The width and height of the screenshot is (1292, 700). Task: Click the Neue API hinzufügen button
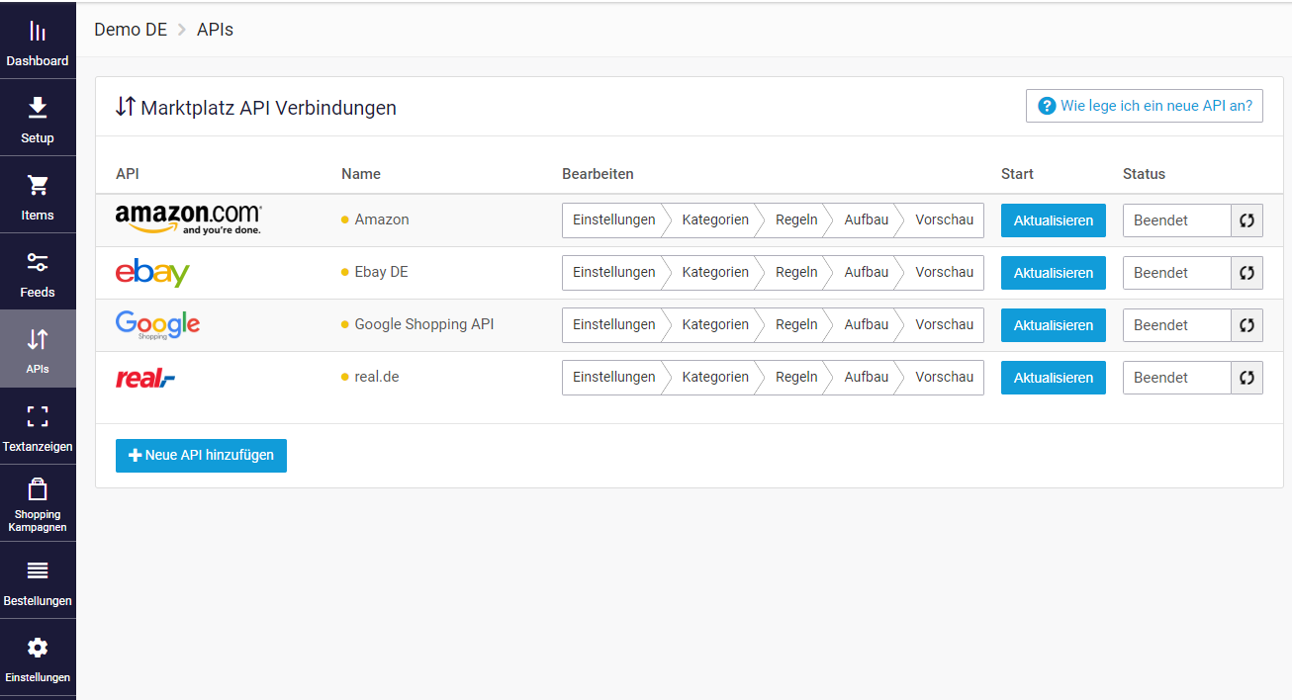(x=201, y=456)
